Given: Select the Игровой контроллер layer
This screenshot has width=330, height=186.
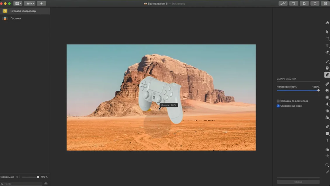Looking at the screenshot, I should [x=25, y=11].
